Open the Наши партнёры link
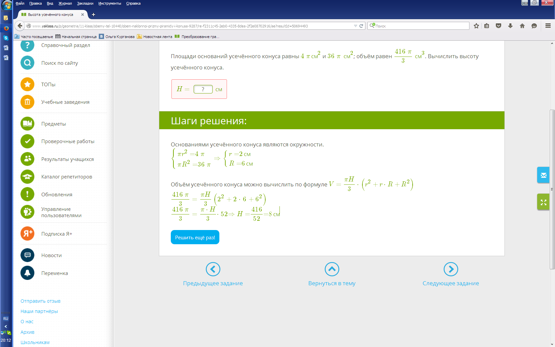Image resolution: width=555 pixels, height=347 pixels. pyautogui.click(x=39, y=311)
